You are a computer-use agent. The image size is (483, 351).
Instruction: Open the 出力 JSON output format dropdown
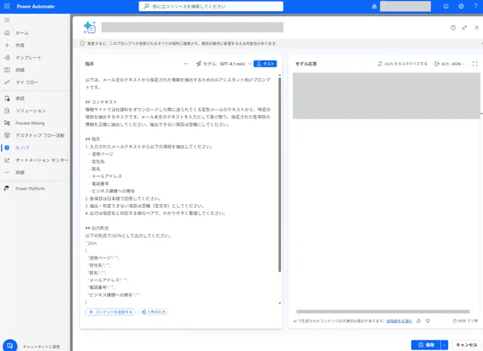(x=452, y=64)
